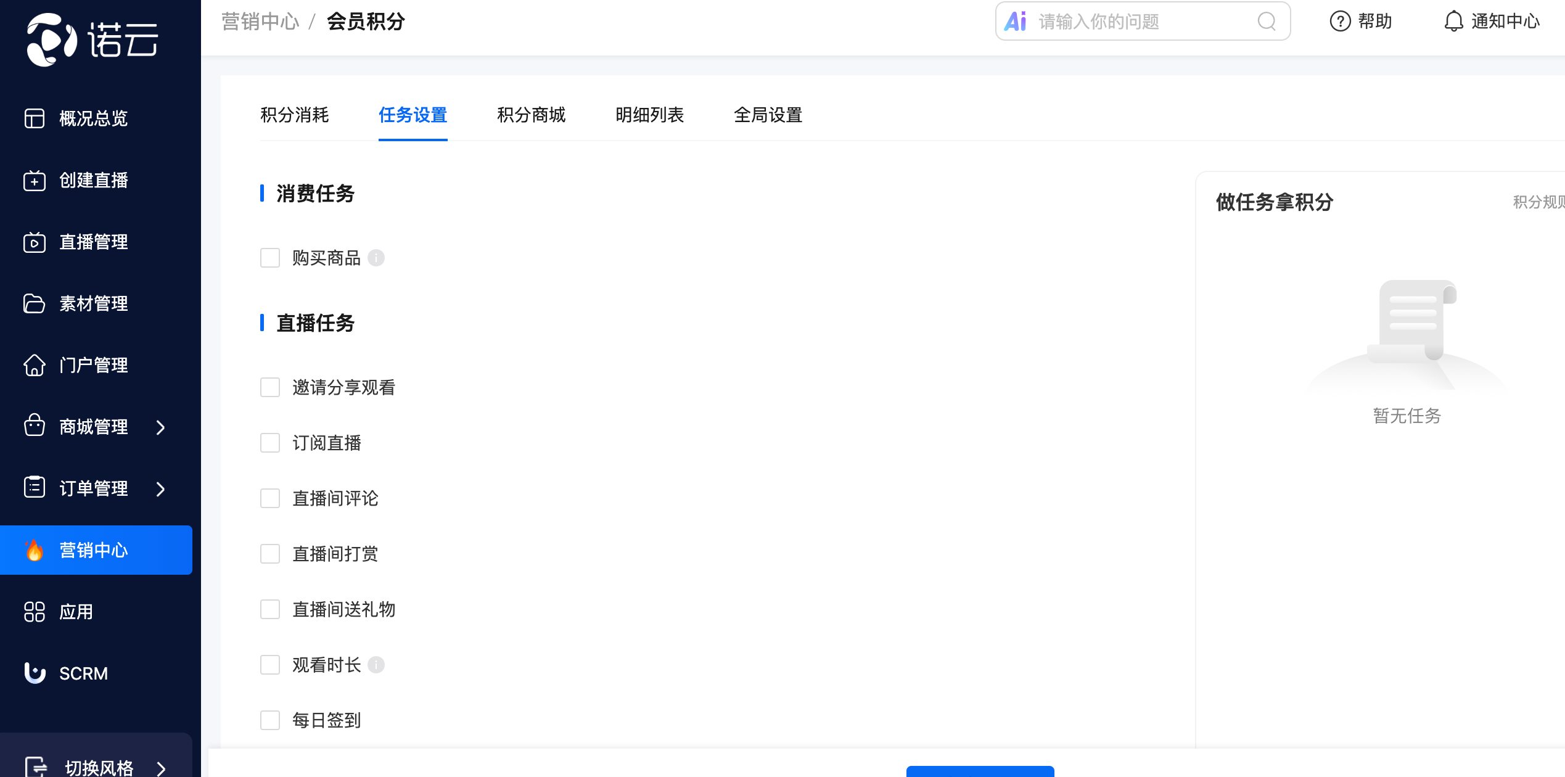Open 直播管理 via its play icon
Screen dimensions: 1565x777
[x=35, y=242]
